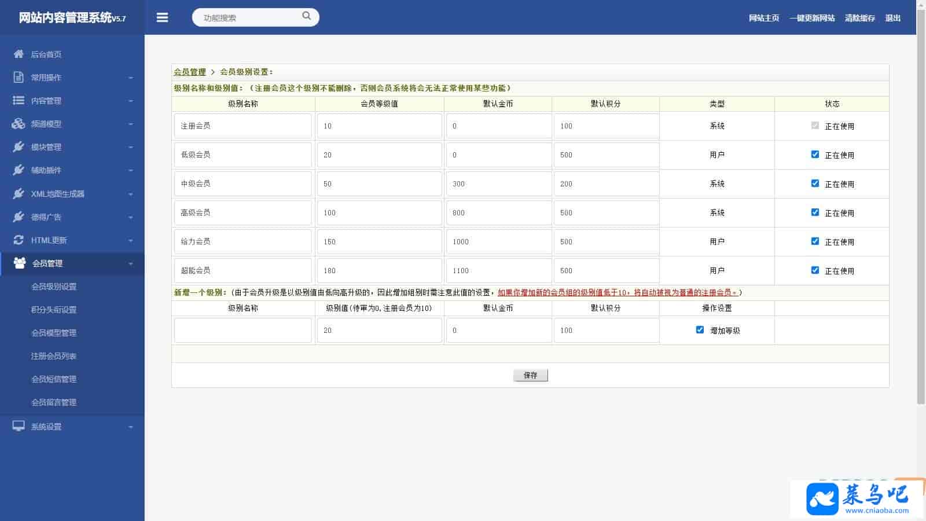
Task: Click 清除缓存 link in header
Action: [x=859, y=18]
